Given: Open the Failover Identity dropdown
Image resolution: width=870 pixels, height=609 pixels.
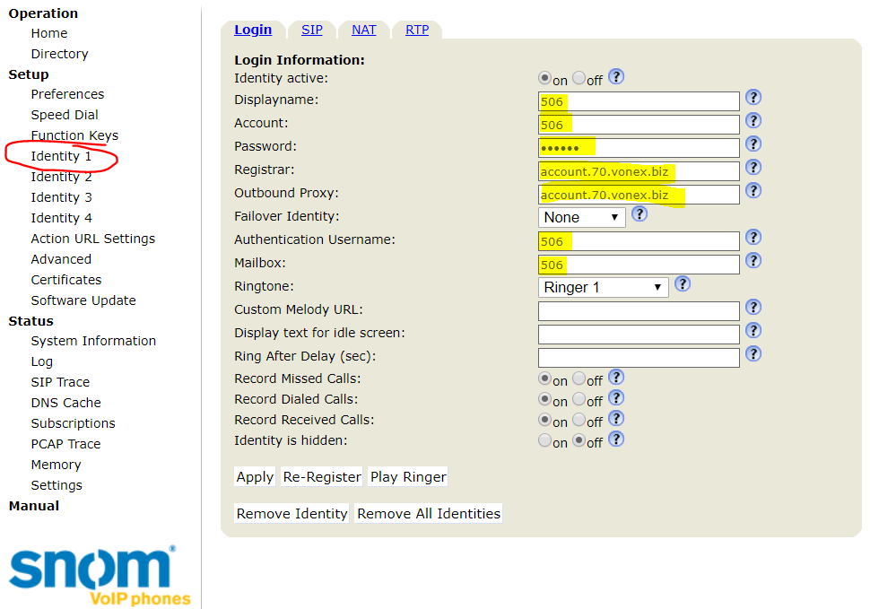Looking at the screenshot, I should click(x=581, y=217).
